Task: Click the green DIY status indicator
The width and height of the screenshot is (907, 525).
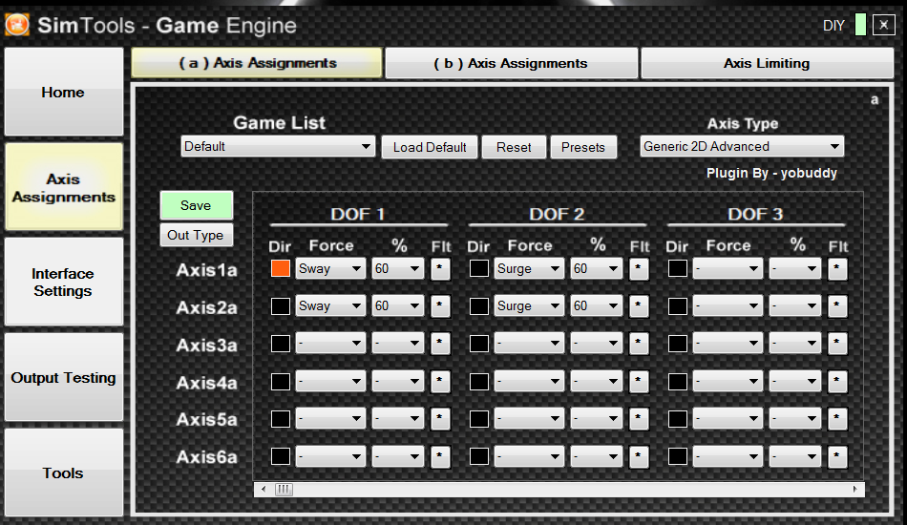Action: [x=860, y=25]
